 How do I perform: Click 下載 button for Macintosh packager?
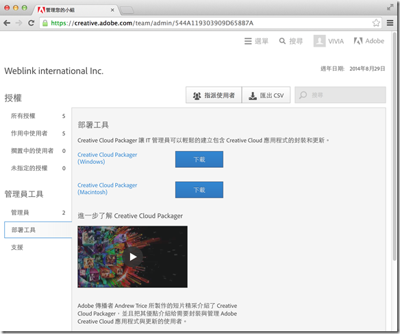199,190
